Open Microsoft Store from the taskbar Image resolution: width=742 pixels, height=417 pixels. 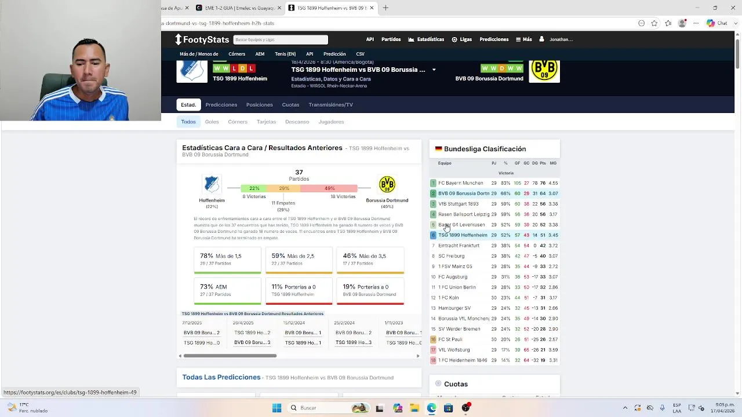[x=448, y=408]
